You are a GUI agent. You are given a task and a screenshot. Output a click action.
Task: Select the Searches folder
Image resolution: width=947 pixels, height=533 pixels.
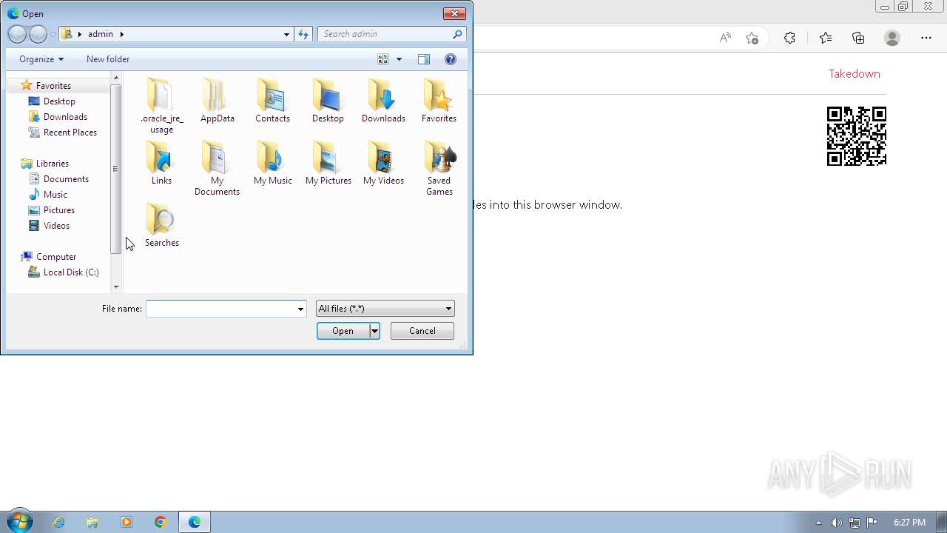[161, 225]
